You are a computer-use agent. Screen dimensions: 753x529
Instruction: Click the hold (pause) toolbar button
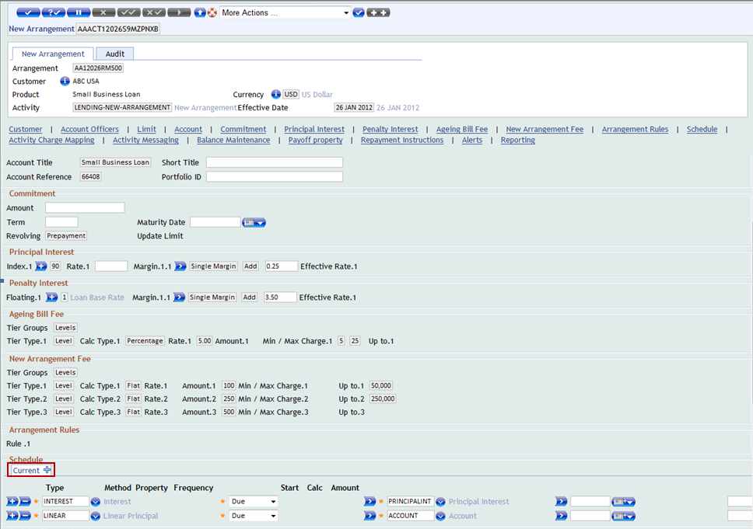tap(79, 13)
